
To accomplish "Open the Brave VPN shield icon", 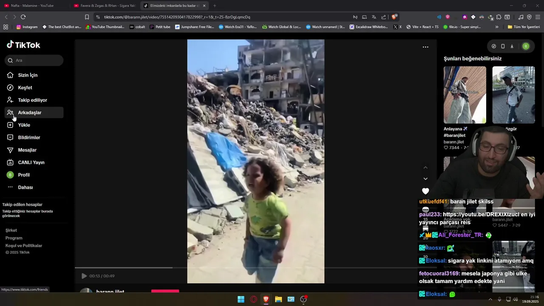I will point(529,17).
